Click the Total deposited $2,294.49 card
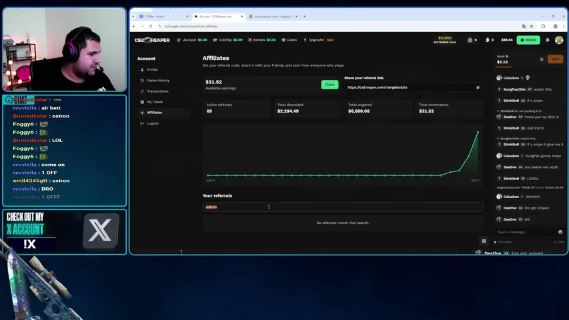569x320 pixels. 307,108
